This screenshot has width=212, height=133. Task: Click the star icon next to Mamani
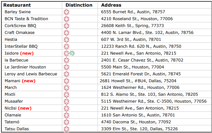click(66, 81)
